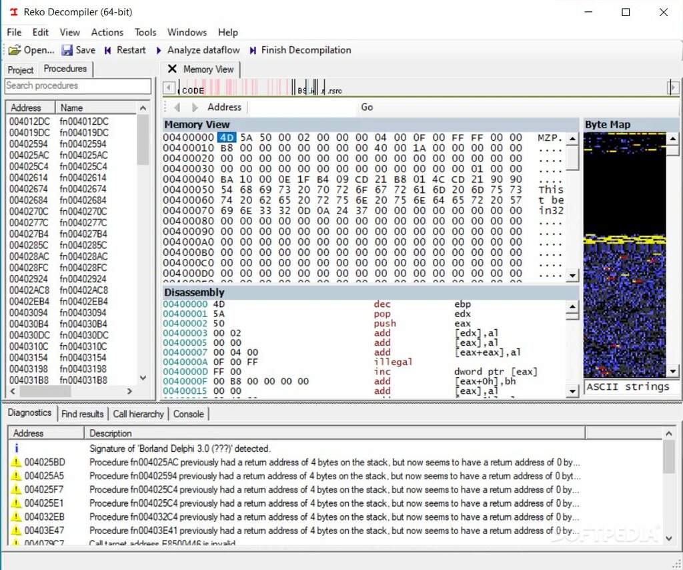Click the navigate forward arrow icon
Screen dimensions: 683x570
point(195,107)
